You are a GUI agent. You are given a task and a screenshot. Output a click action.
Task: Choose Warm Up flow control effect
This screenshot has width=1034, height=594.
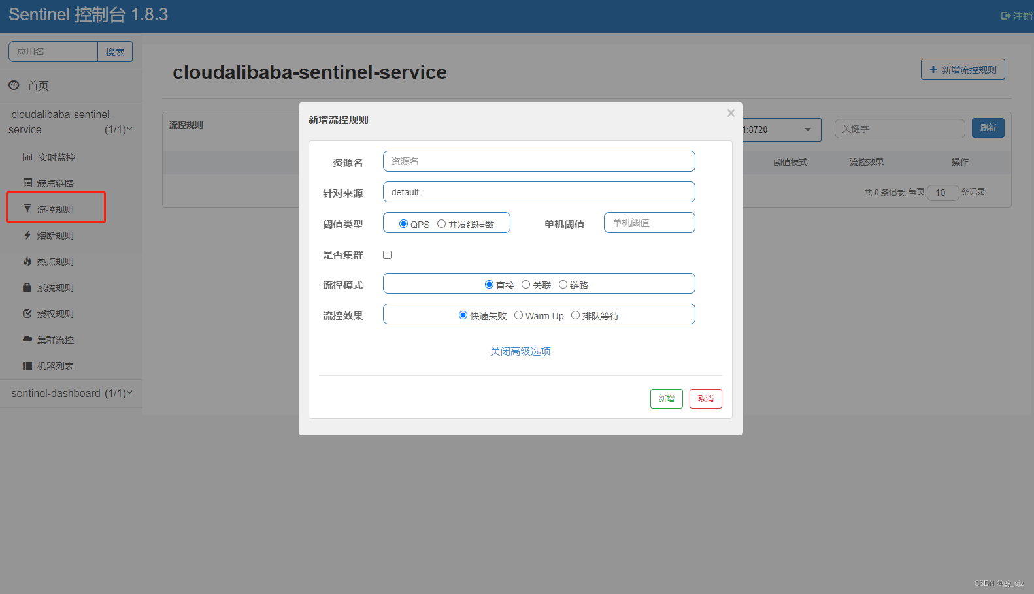[518, 315]
